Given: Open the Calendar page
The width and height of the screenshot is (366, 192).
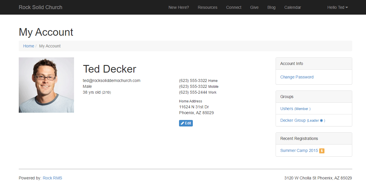Looking at the screenshot, I should 293,7.
